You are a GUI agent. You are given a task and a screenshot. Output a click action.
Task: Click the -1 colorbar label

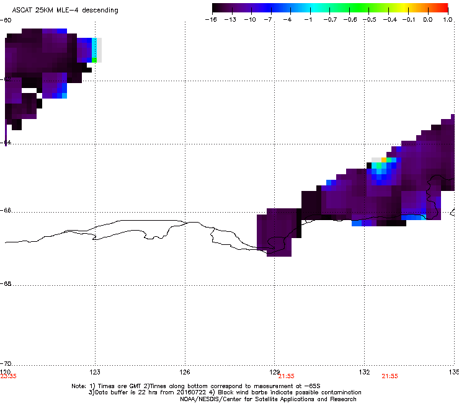coord(308,20)
